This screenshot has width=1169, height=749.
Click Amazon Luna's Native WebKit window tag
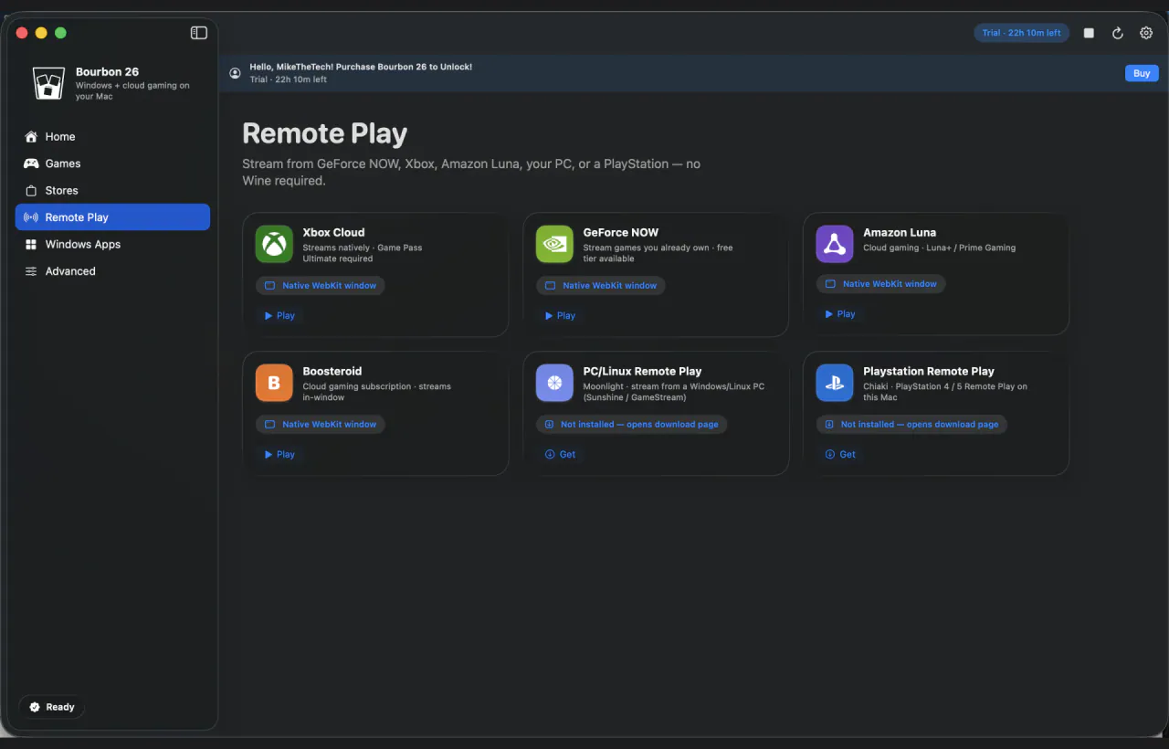(881, 284)
